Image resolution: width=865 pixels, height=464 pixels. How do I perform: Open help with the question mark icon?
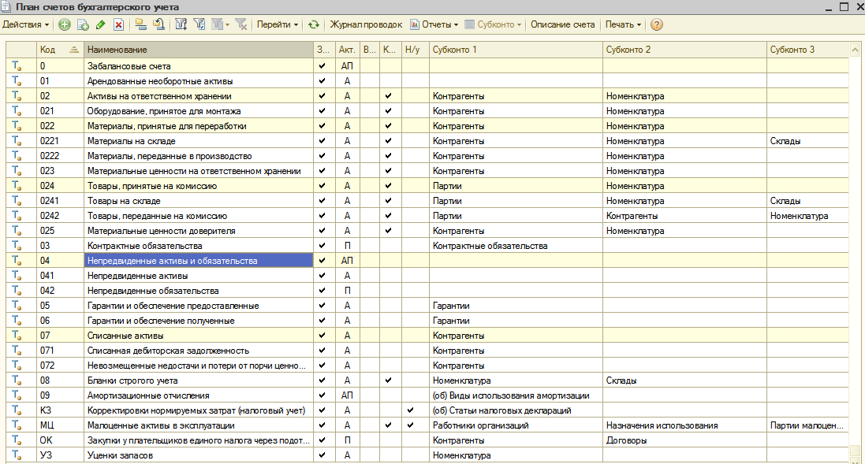pyautogui.click(x=657, y=24)
